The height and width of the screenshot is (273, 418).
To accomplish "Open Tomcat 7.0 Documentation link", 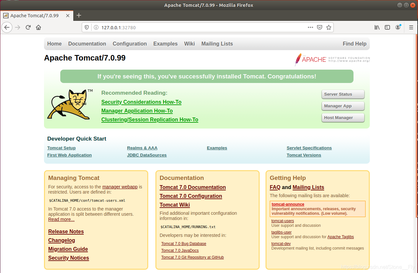I will coord(193,187).
